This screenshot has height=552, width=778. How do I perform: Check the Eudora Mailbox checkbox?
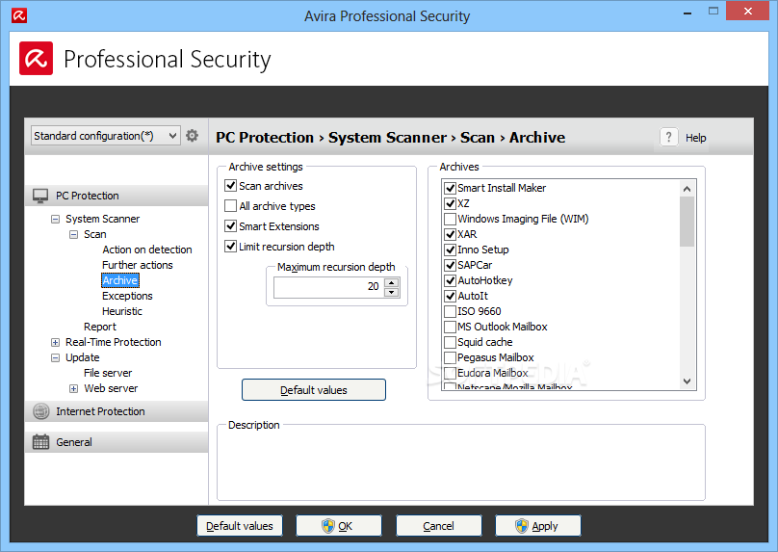tap(450, 373)
